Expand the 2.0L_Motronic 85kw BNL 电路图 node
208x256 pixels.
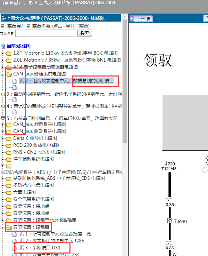click(x=3, y=60)
